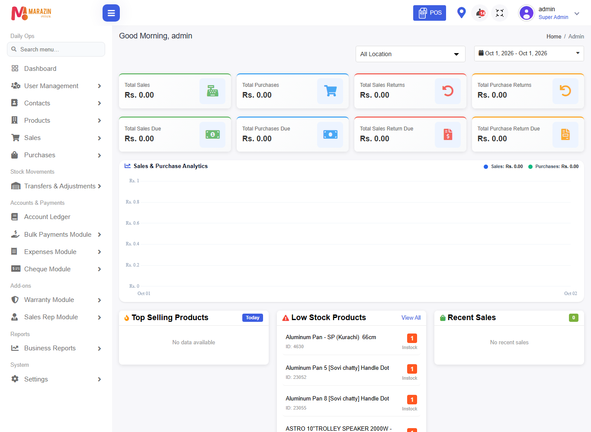The width and height of the screenshot is (591, 432).
Task: Click the Total Sales Due money icon
Action: [212, 134]
